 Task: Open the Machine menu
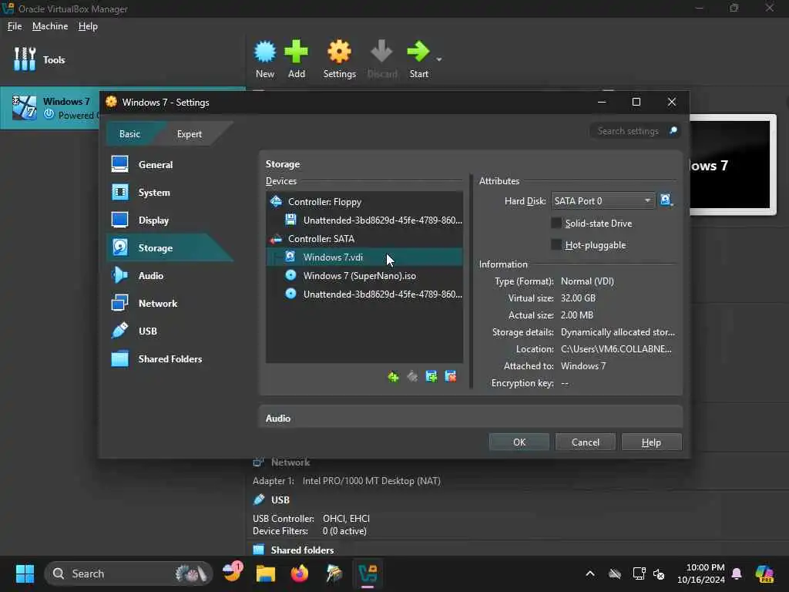(50, 26)
